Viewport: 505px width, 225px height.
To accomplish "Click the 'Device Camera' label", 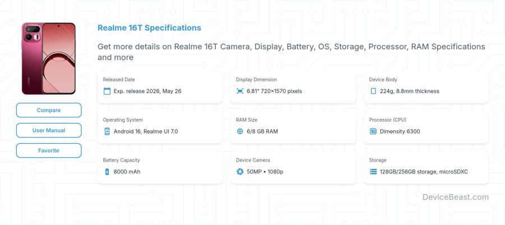I will click(x=253, y=160).
